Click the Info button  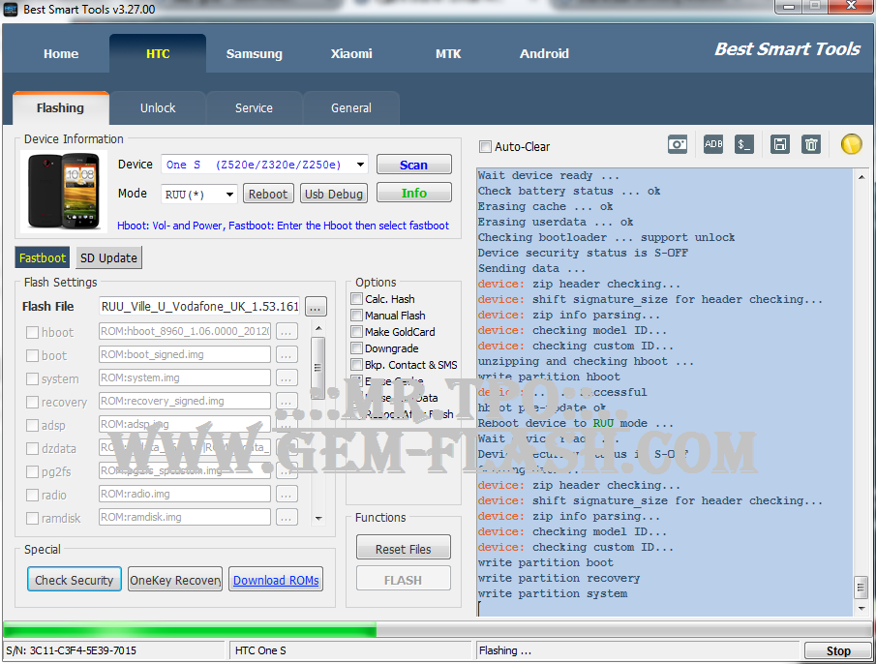coord(414,193)
